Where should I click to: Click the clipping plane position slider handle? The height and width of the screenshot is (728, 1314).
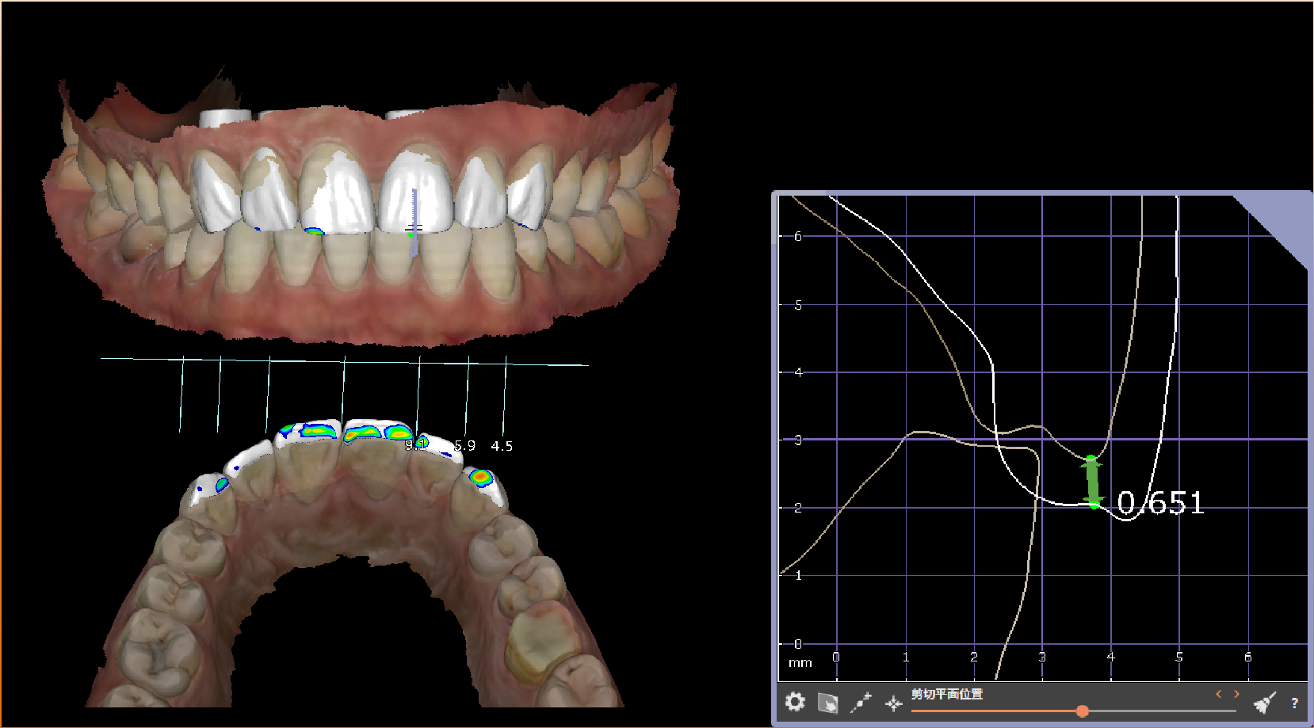(1082, 711)
